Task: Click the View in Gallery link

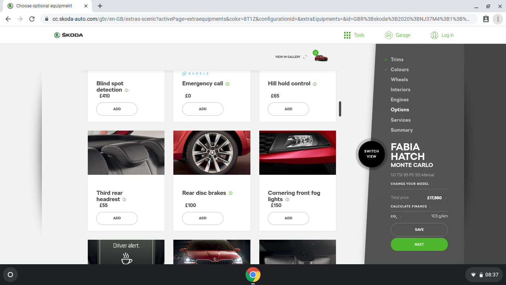Action: 288,57
